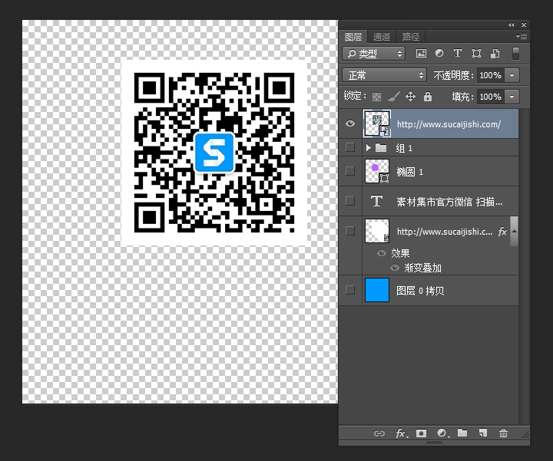Click the sucaijishi.c... layer thumbnail

377,231
